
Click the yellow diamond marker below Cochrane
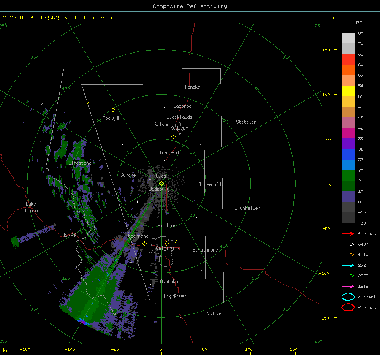click(x=145, y=244)
